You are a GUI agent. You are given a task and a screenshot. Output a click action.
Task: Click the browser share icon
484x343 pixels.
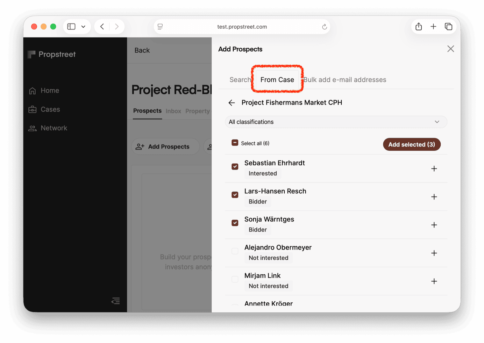click(x=418, y=27)
